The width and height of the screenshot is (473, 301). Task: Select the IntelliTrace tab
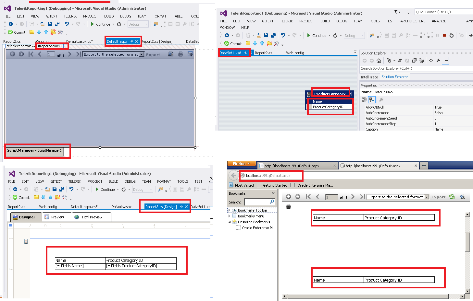click(x=369, y=77)
